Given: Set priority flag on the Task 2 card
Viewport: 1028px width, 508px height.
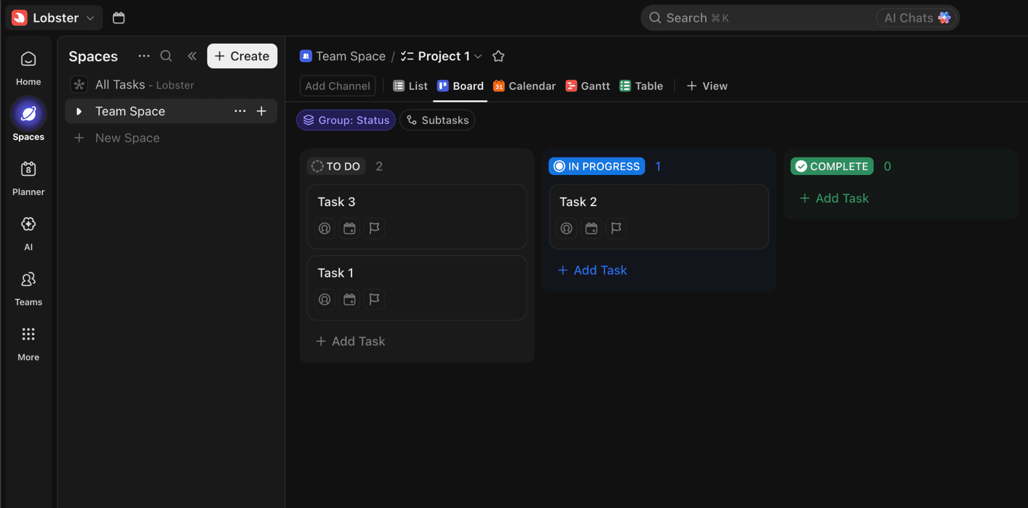Looking at the screenshot, I should point(616,229).
